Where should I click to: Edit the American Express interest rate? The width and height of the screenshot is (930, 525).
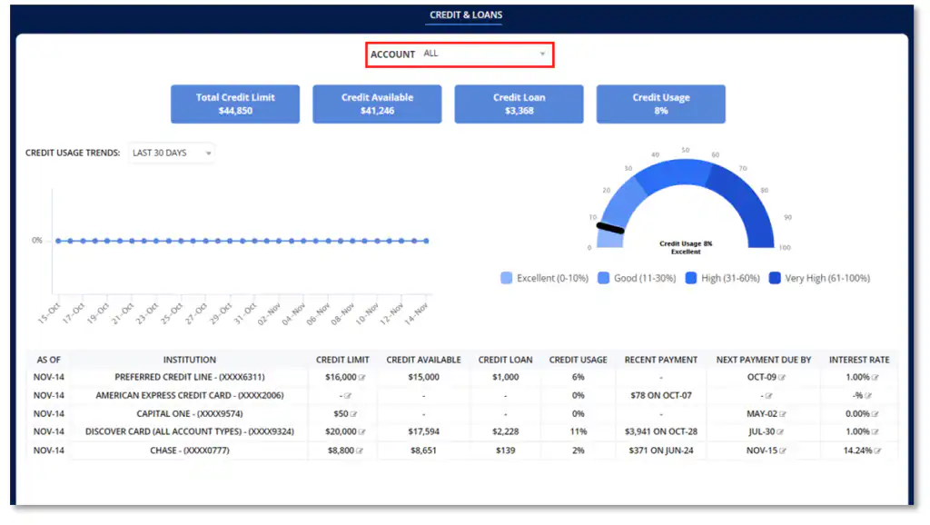click(x=870, y=394)
